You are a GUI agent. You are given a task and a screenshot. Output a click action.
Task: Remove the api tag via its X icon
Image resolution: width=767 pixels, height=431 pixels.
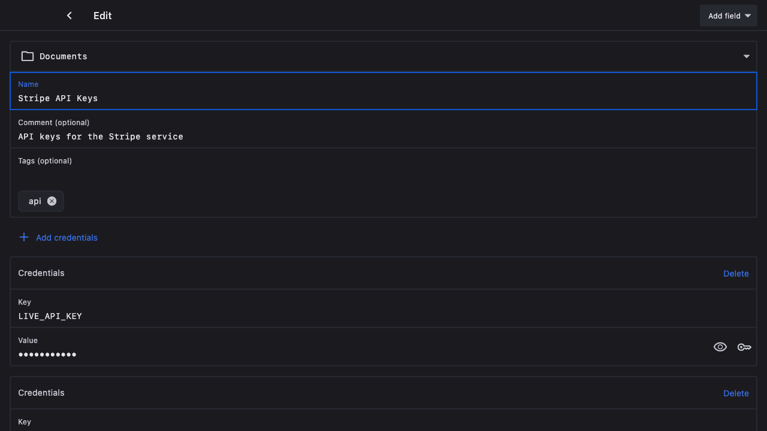pos(52,201)
